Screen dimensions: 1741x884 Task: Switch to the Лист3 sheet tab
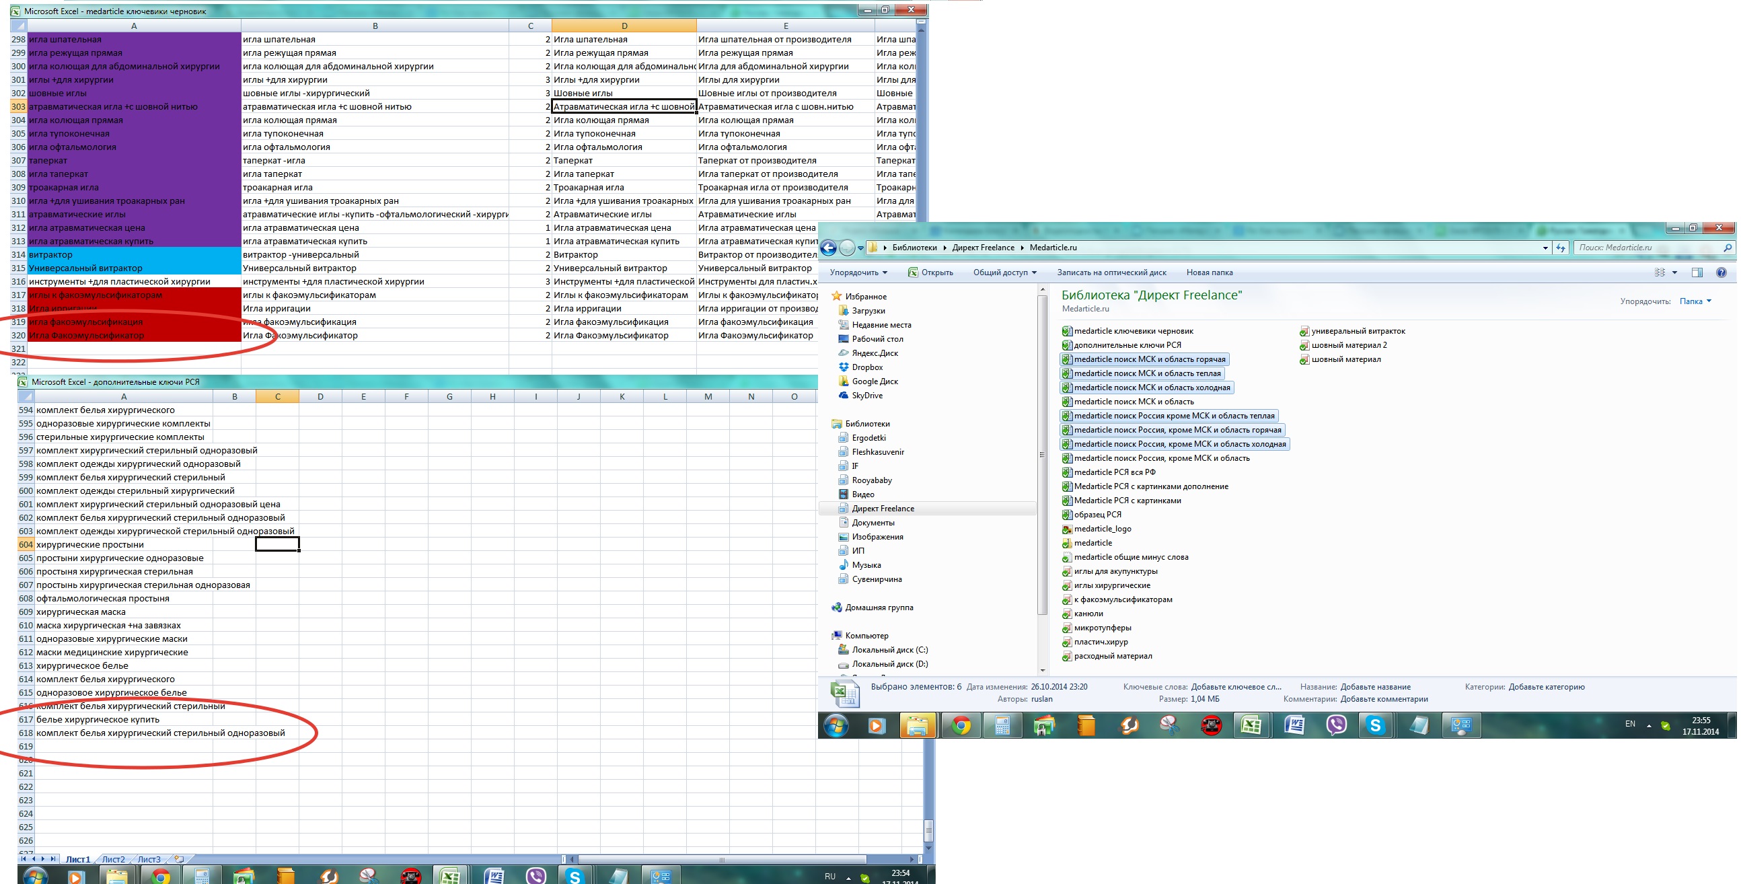coord(149,859)
